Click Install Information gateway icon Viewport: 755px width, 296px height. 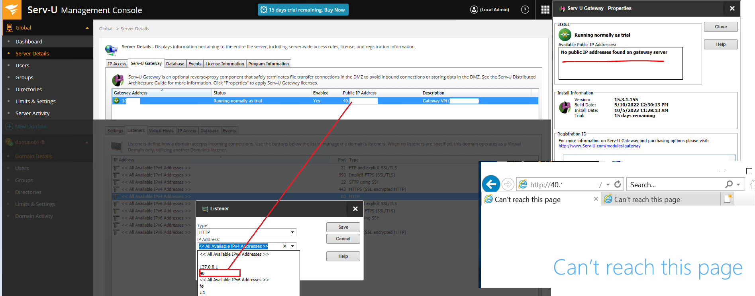click(565, 108)
